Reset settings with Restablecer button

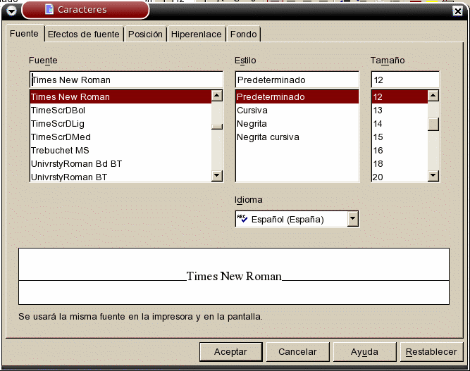(431, 351)
